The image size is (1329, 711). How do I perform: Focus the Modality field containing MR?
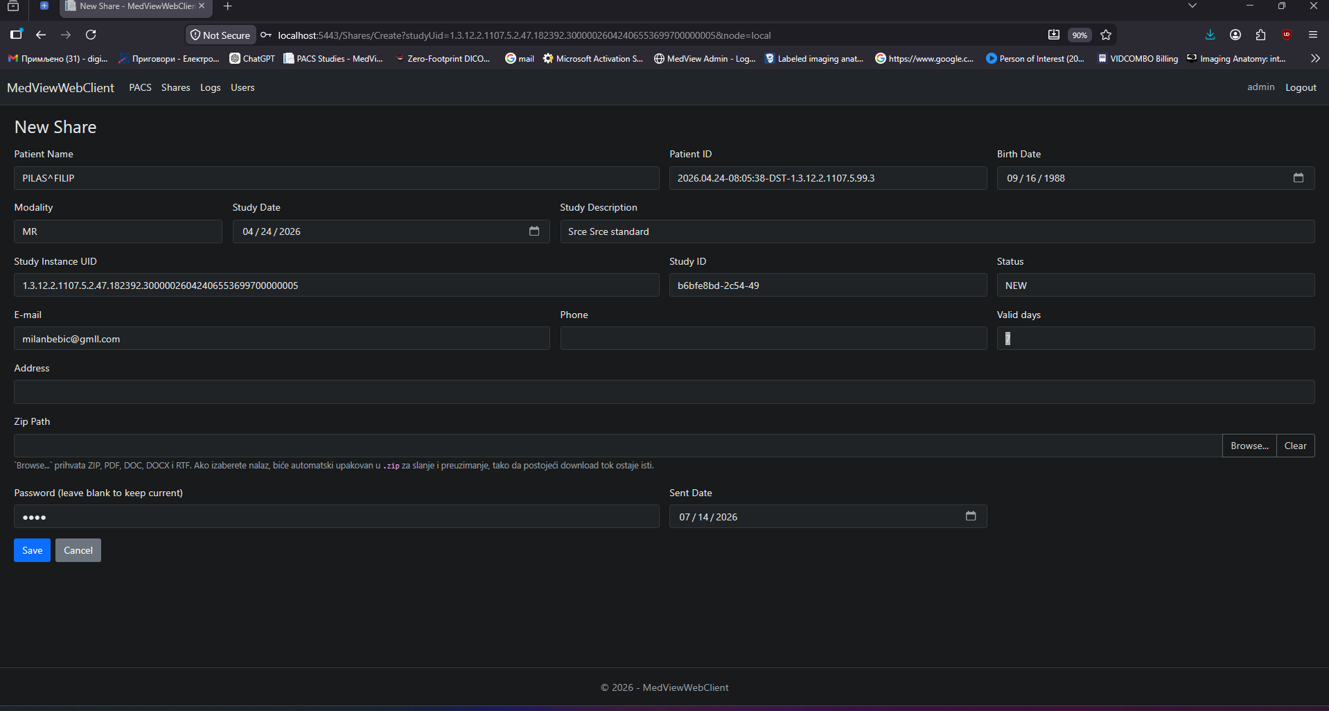[118, 231]
